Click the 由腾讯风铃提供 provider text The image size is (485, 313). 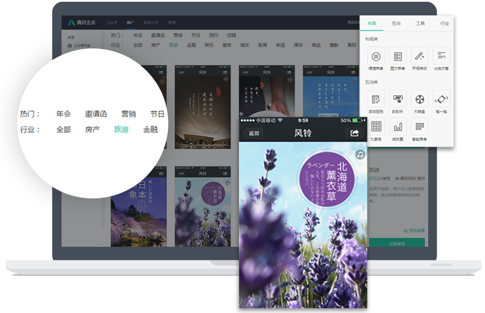[410, 178]
